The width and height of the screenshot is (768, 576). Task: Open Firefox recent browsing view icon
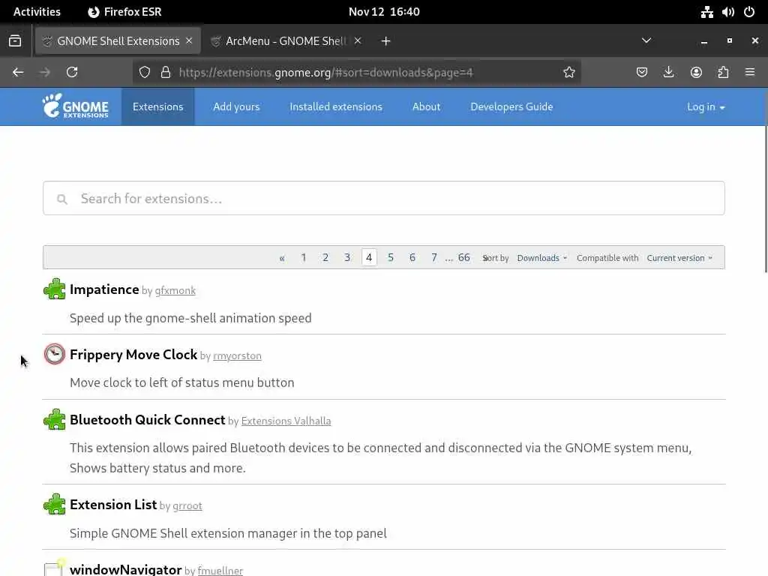(15, 41)
